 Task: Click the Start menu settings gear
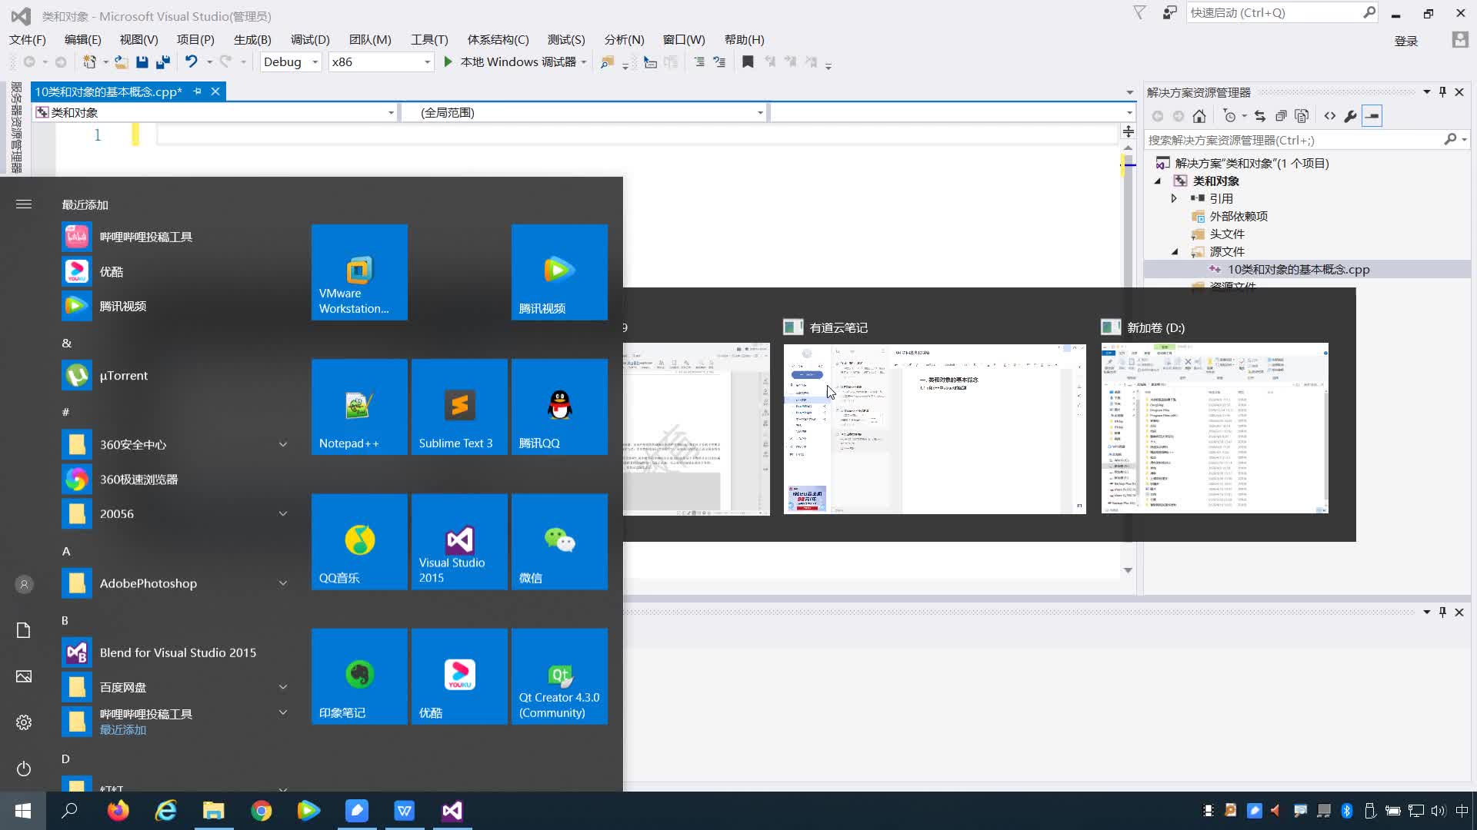tap(24, 722)
